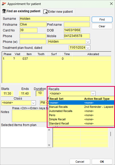Open the treatment plan date dropdown
115x165 pixels.
click(x=88, y=48)
